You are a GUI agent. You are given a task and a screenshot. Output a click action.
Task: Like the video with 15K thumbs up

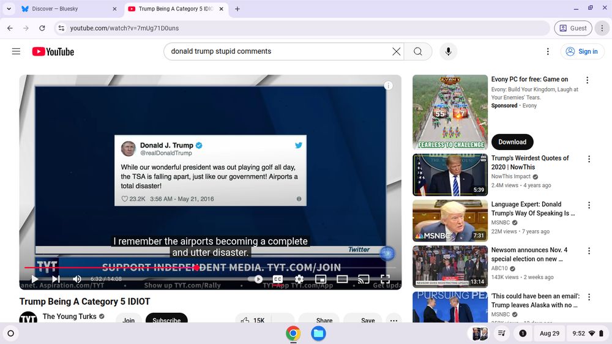pyautogui.click(x=253, y=320)
